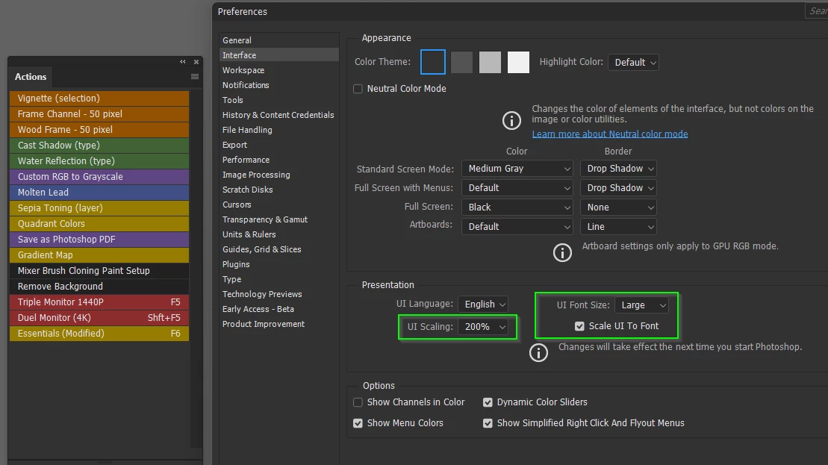Select the Actions panel tab
This screenshot has height=465, width=828.
pos(31,77)
